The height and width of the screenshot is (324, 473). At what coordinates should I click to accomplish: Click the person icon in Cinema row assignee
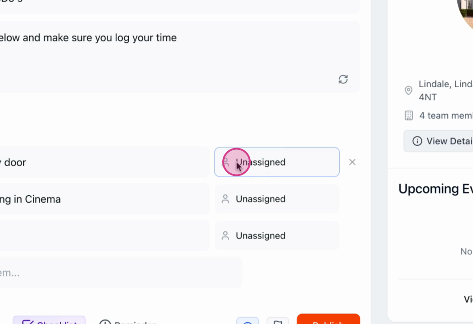225,199
